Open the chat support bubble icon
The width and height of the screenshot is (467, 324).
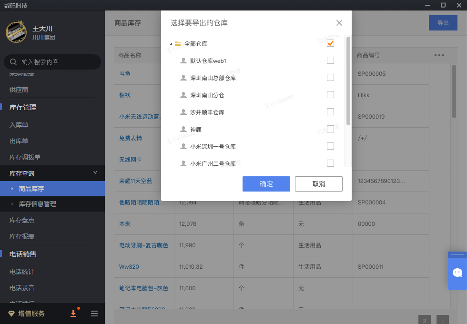(457, 273)
